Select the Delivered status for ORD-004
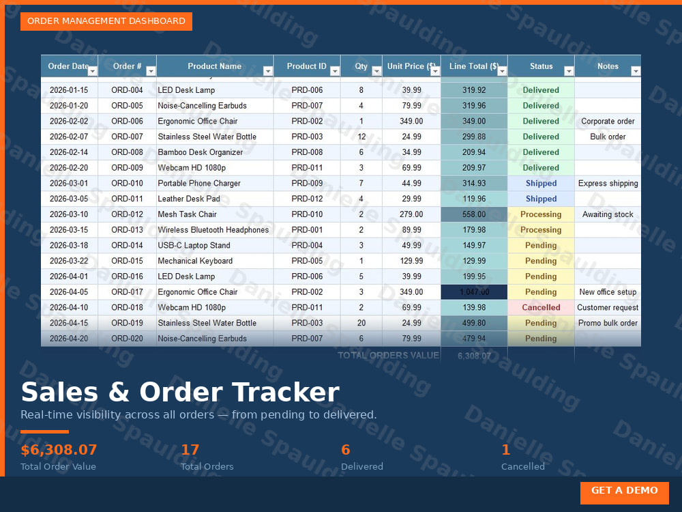682x512 pixels. [x=541, y=90]
